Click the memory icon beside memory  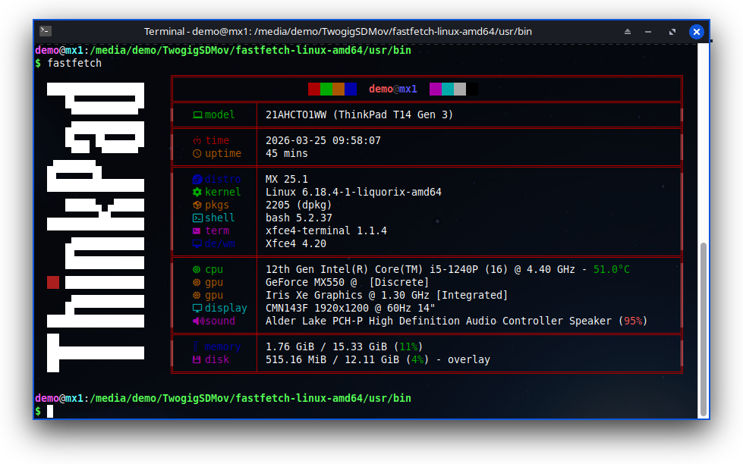pos(196,347)
